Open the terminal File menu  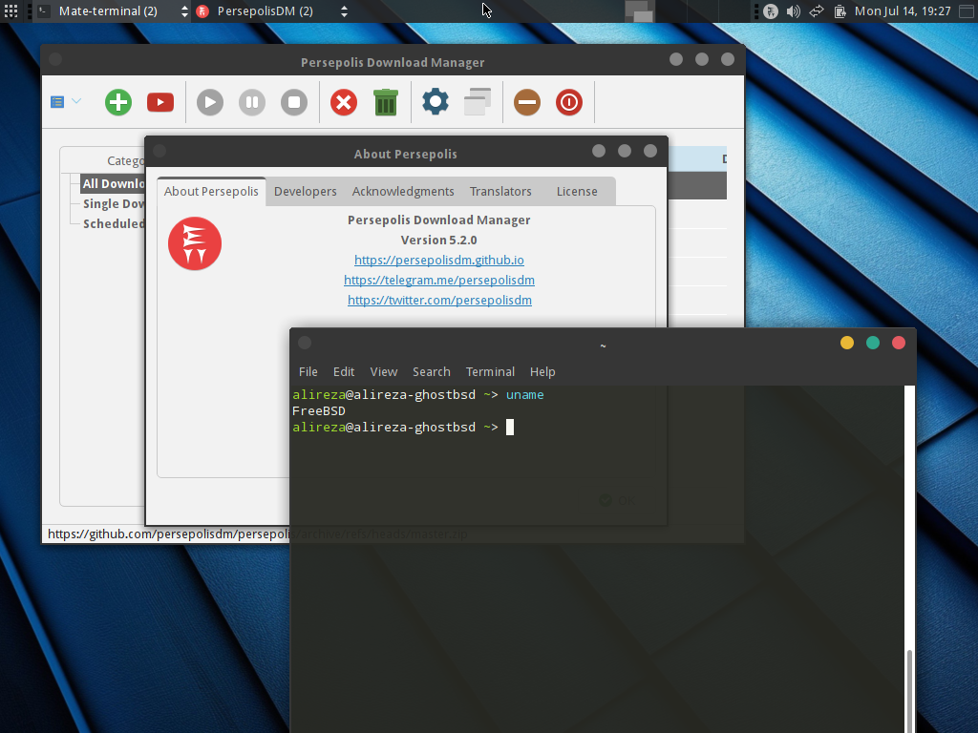click(x=308, y=372)
